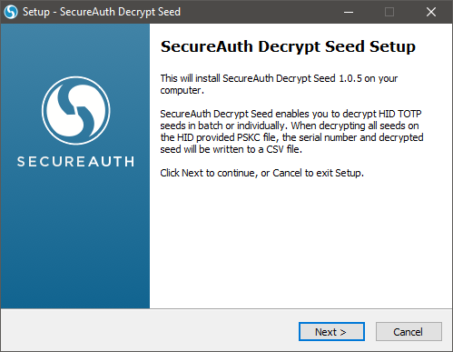Cancel the installation with the Cancel button
453x352 pixels.
[x=409, y=332]
